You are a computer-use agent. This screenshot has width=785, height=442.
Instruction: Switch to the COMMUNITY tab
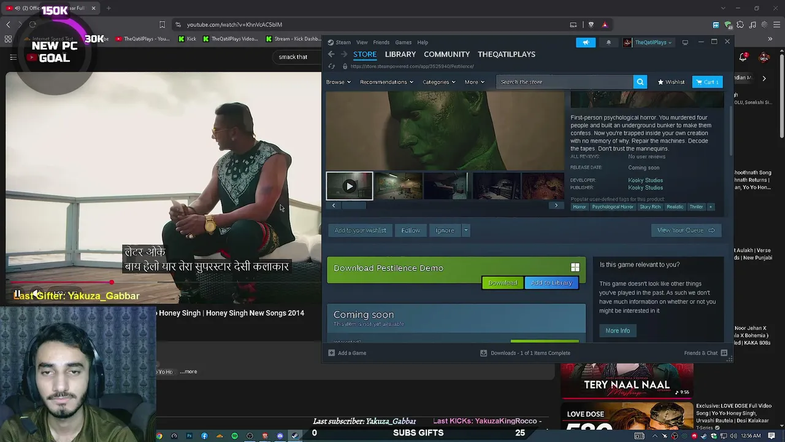pyautogui.click(x=446, y=54)
